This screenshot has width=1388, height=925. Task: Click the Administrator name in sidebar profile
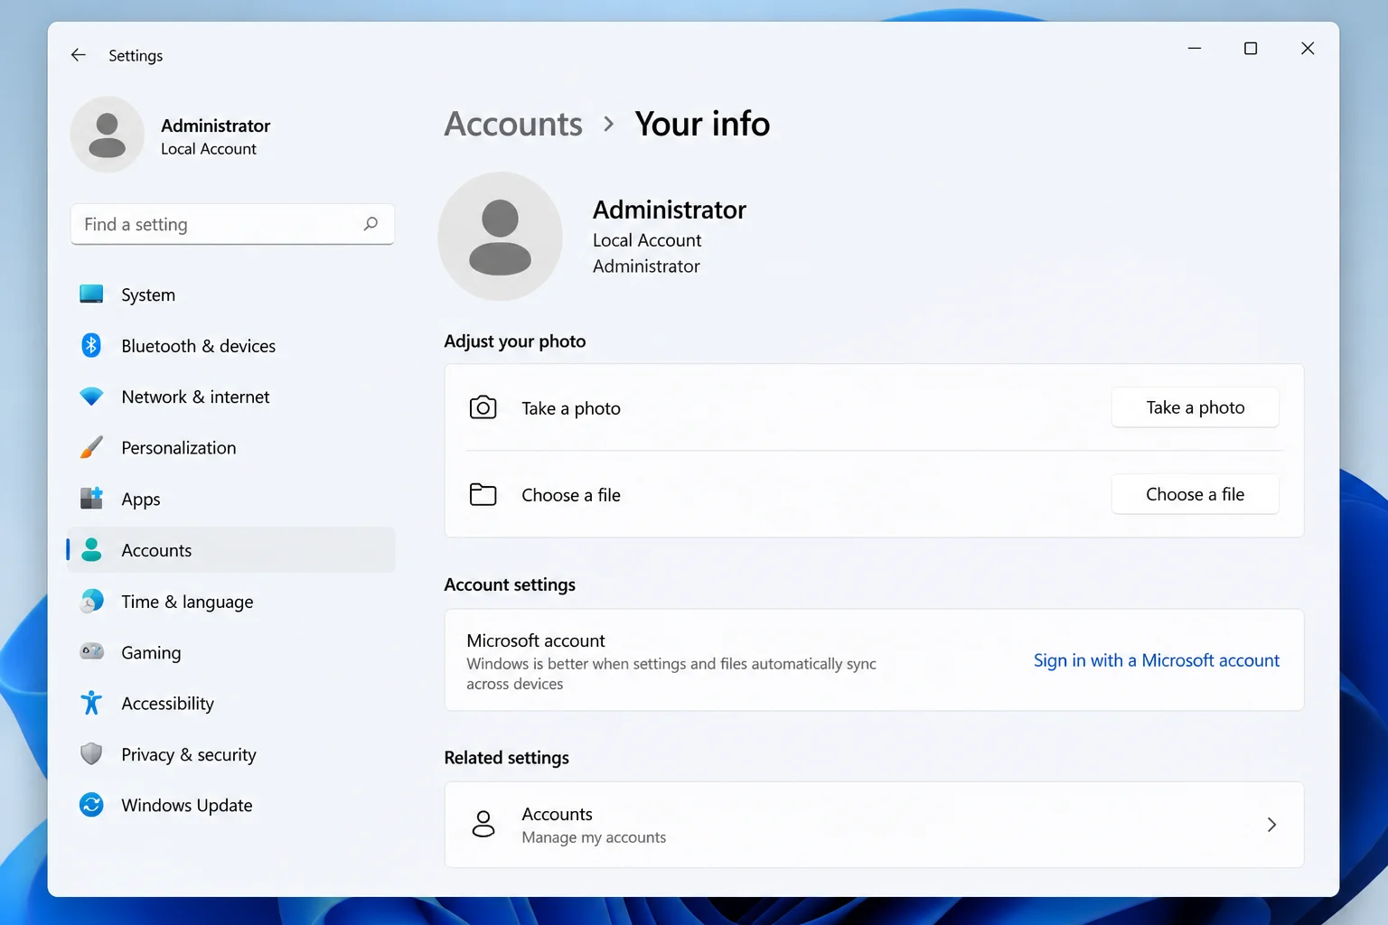pos(216,126)
